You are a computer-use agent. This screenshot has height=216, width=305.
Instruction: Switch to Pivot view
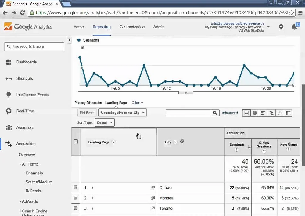pyautogui.click(x=288, y=113)
